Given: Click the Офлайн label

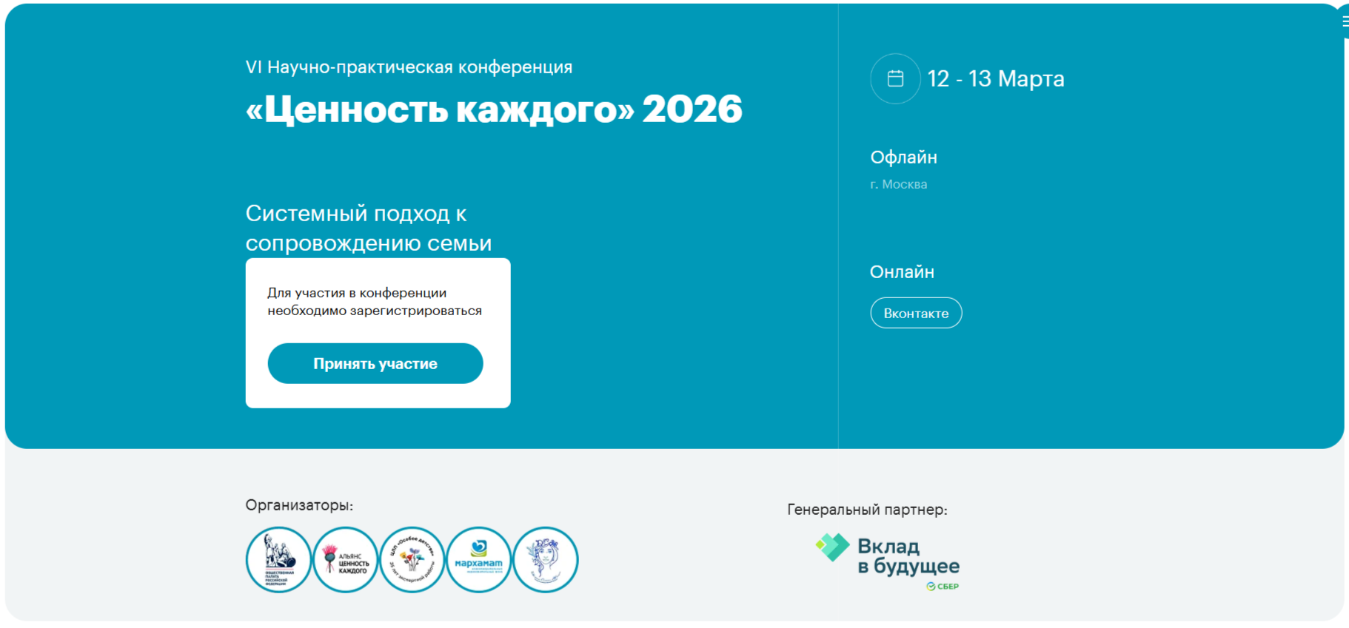Looking at the screenshot, I should (x=904, y=157).
